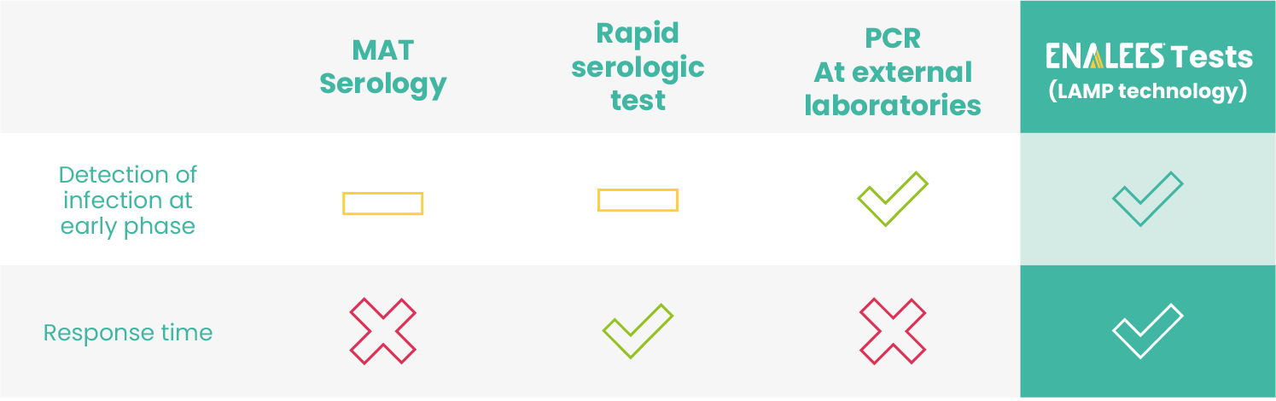The height and width of the screenshot is (401, 1276).
Task: Click the MAT Serology red cross icon
Action: tap(382, 330)
